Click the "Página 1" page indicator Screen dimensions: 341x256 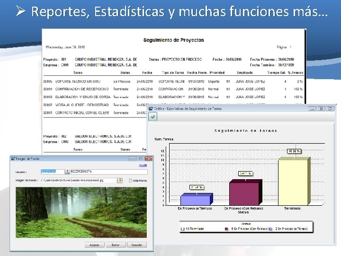pyautogui.click(x=284, y=47)
